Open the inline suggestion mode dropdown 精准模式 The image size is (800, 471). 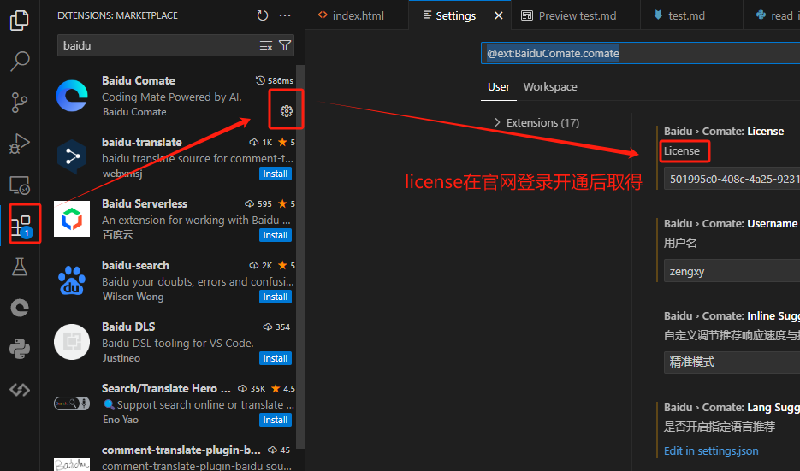[732, 362]
